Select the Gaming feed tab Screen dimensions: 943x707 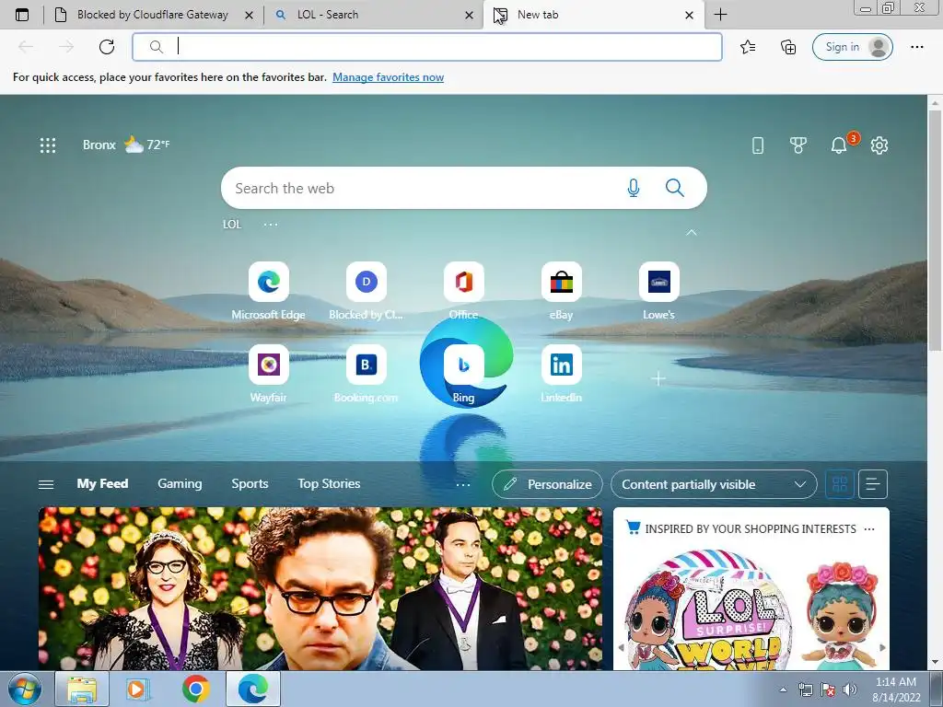click(180, 484)
